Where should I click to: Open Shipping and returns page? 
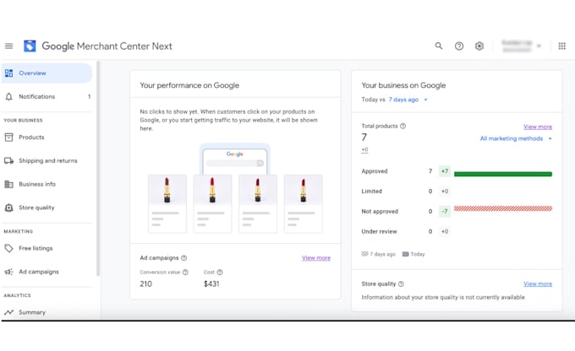point(47,160)
